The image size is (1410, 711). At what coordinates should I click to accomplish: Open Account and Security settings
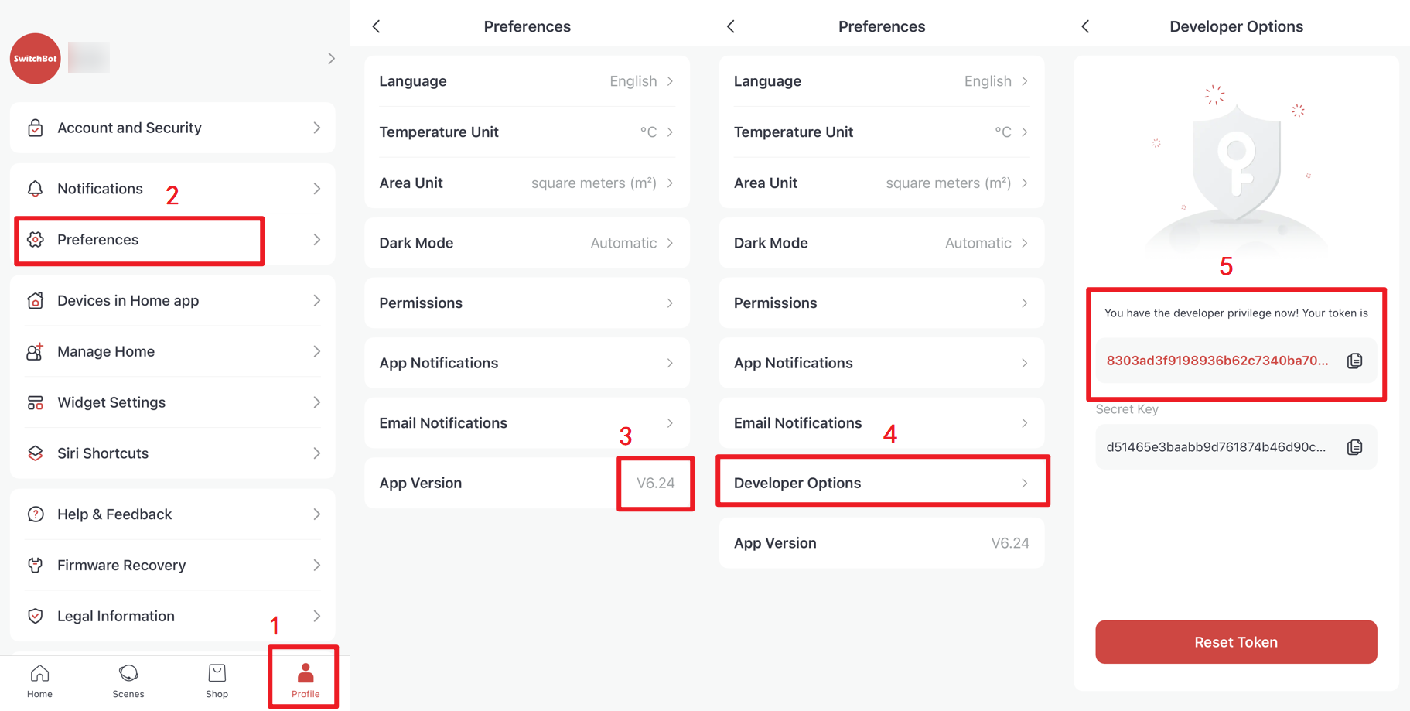tap(172, 128)
